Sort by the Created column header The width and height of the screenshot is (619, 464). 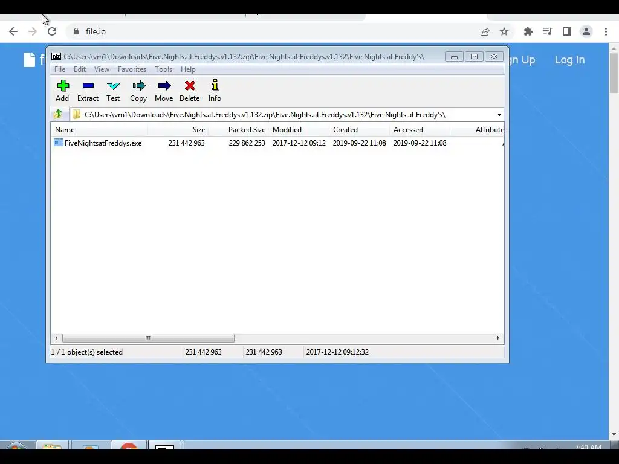pos(359,130)
